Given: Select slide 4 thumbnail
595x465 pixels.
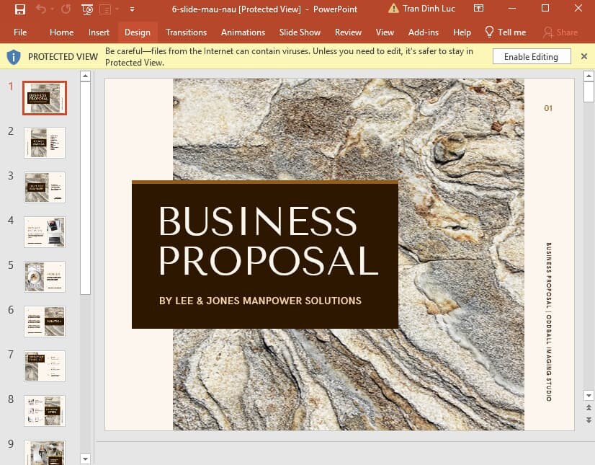Looking at the screenshot, I should coord(45,232).
